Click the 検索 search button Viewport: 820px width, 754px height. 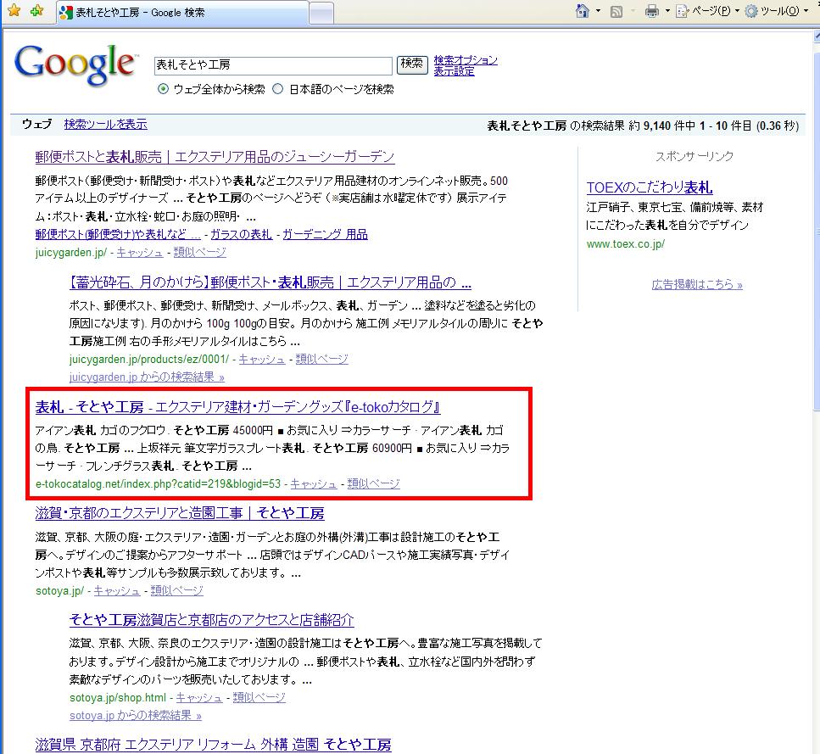click(x=412, y=64)
